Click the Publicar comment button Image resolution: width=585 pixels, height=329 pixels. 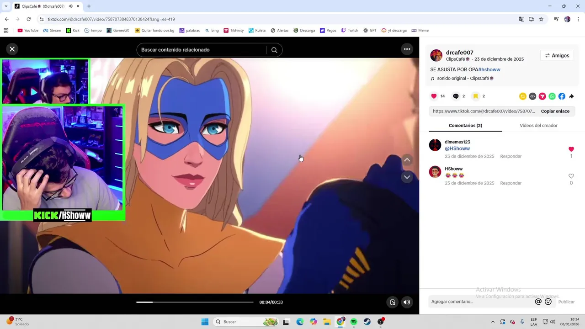point(566,302)
